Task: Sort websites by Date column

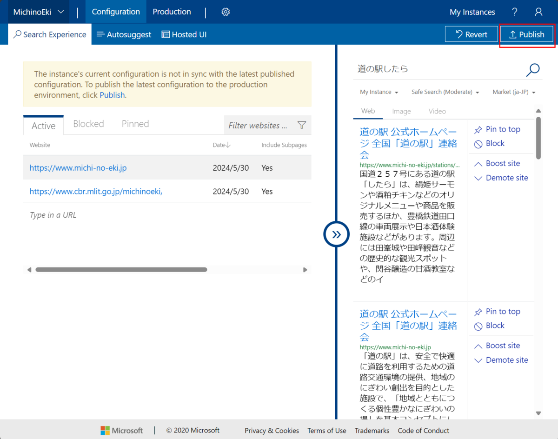Action: click(x=222, y=145)
